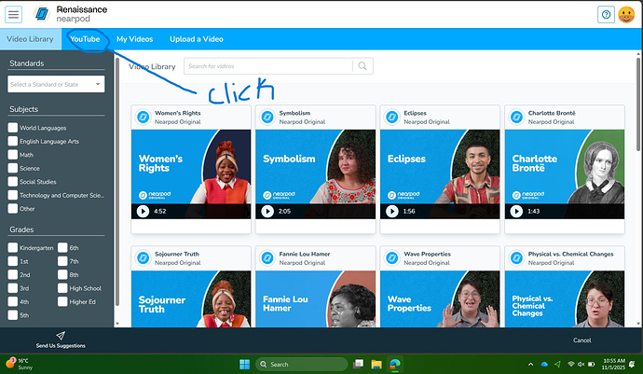
Task: Check the Science subject
Action: tap(13, 168)
